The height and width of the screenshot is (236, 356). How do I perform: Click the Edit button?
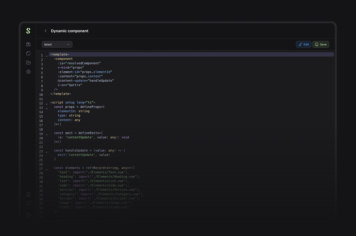tap(303, 45)
